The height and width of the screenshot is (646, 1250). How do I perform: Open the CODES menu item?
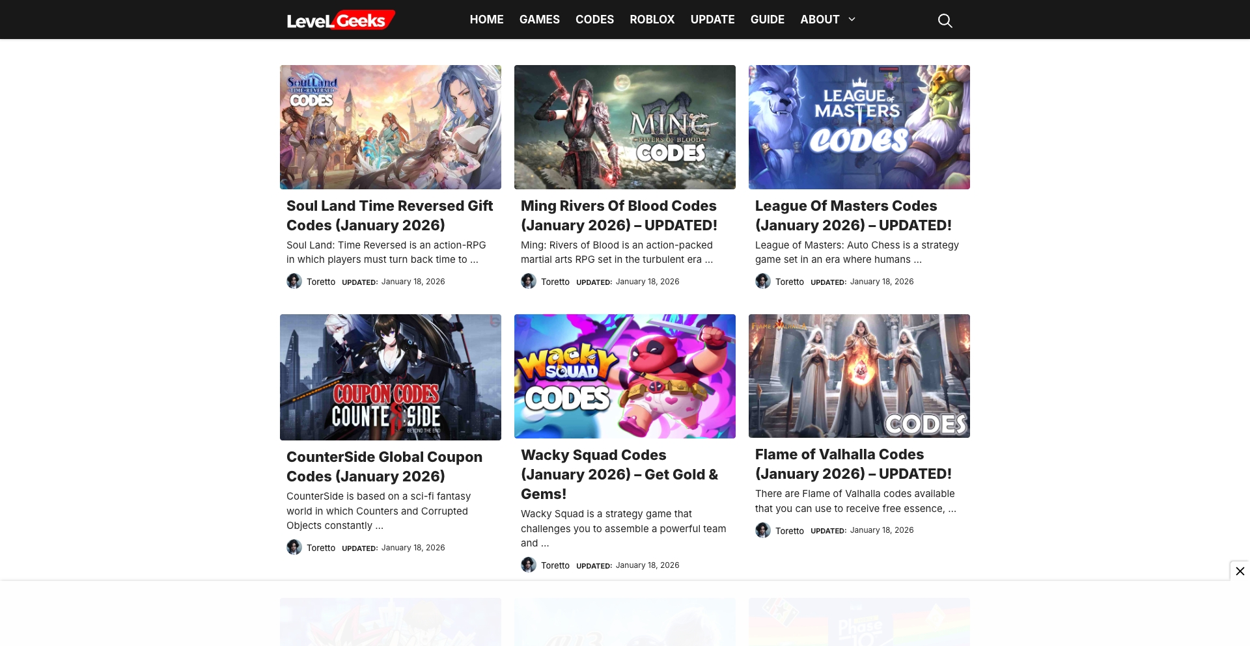594,20
